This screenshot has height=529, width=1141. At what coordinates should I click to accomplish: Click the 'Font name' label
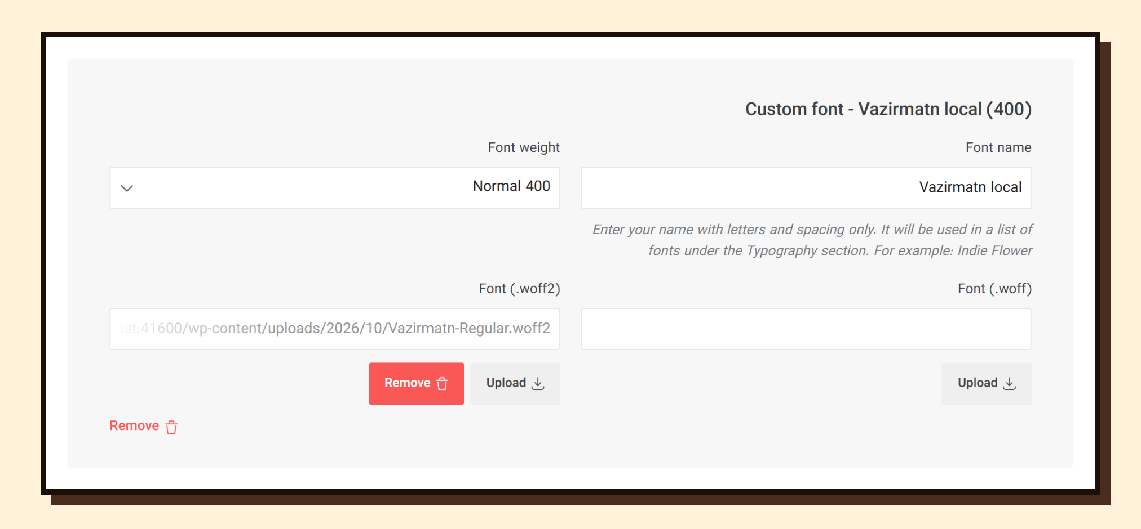(x=998, y=147)
